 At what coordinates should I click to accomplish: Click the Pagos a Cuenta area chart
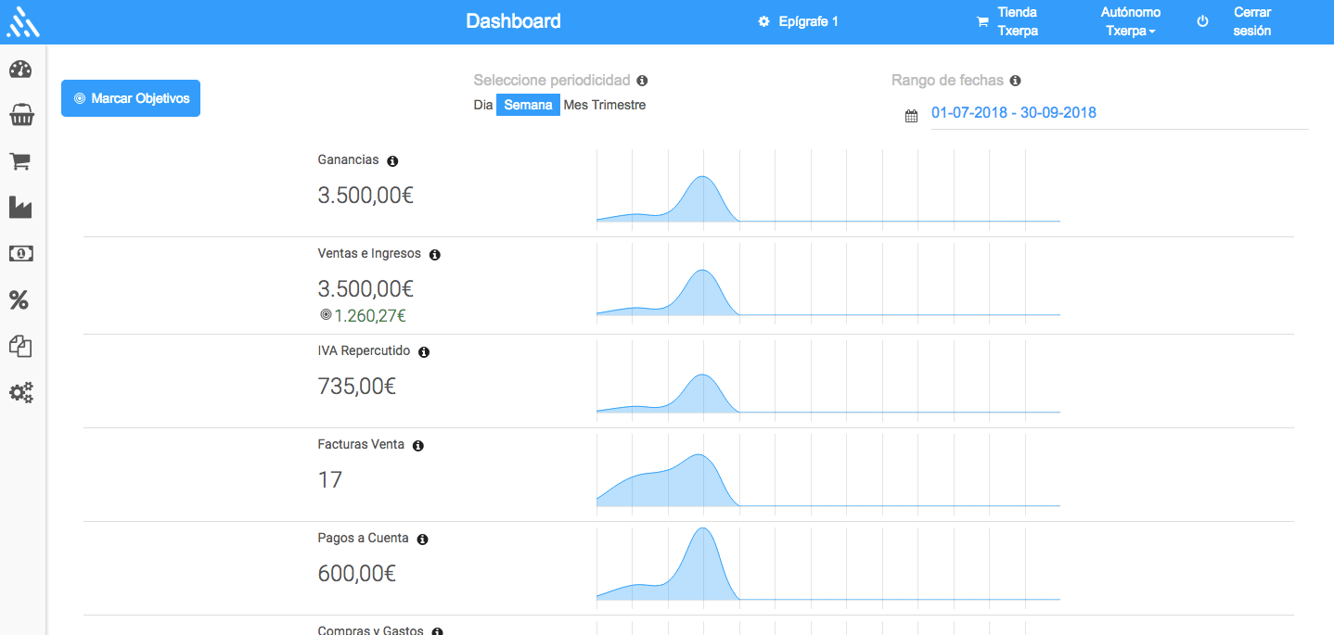pos(827,569)
